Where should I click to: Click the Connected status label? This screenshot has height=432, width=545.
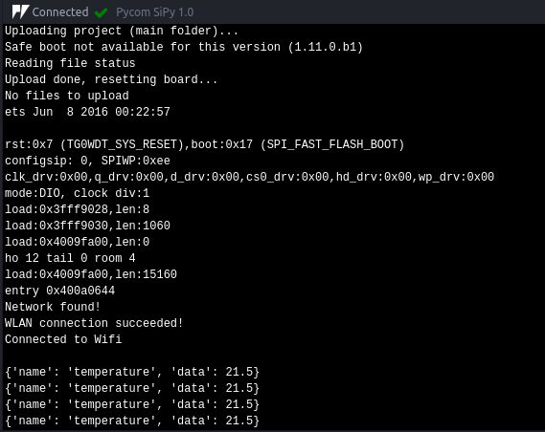(x=60, y=12)
